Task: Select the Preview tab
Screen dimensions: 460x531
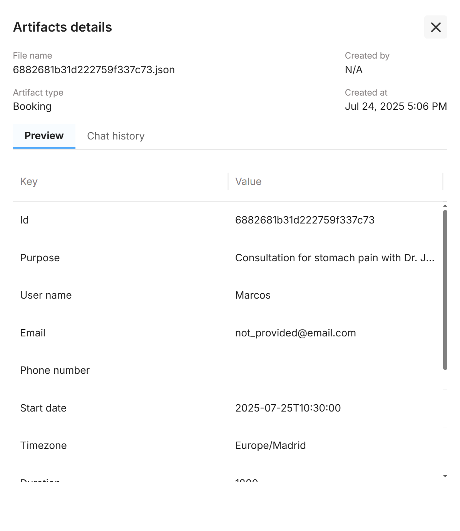Action: [44, 136]
